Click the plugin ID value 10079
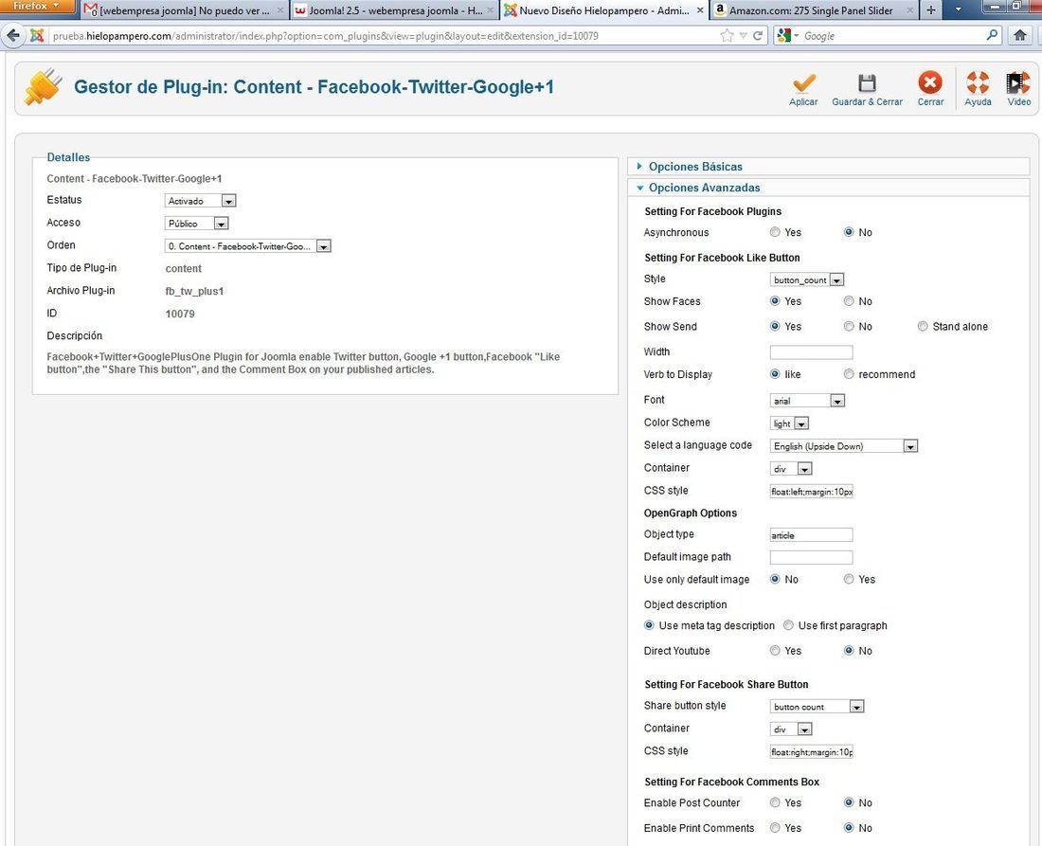This screenshot has height=846, width=1042. click(x=180, y=314)
